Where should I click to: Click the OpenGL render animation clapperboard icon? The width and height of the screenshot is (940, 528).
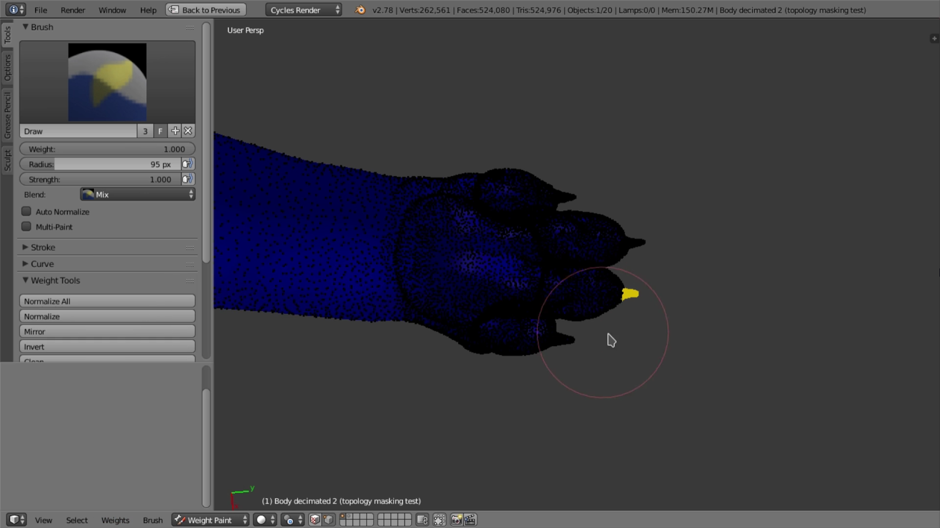(x=470, y=520)
